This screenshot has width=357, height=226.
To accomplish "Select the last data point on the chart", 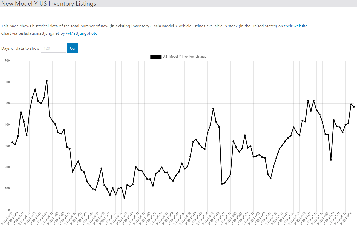I will pyautogui.click(x=354, y=107).
